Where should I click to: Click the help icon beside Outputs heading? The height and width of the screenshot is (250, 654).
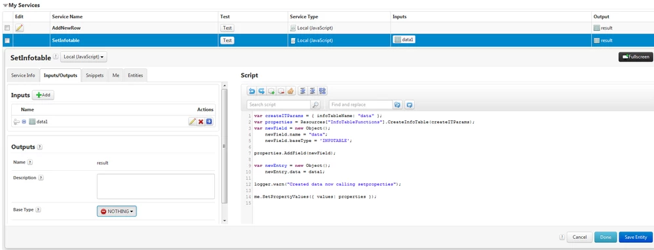pos(39,147)
